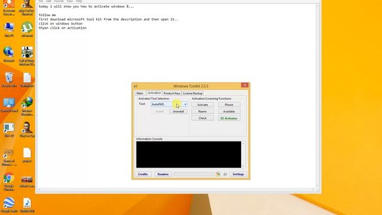Open the Readme button
Image resolution: width=382 pixels, height=215 pixels.
click(163, 174)
